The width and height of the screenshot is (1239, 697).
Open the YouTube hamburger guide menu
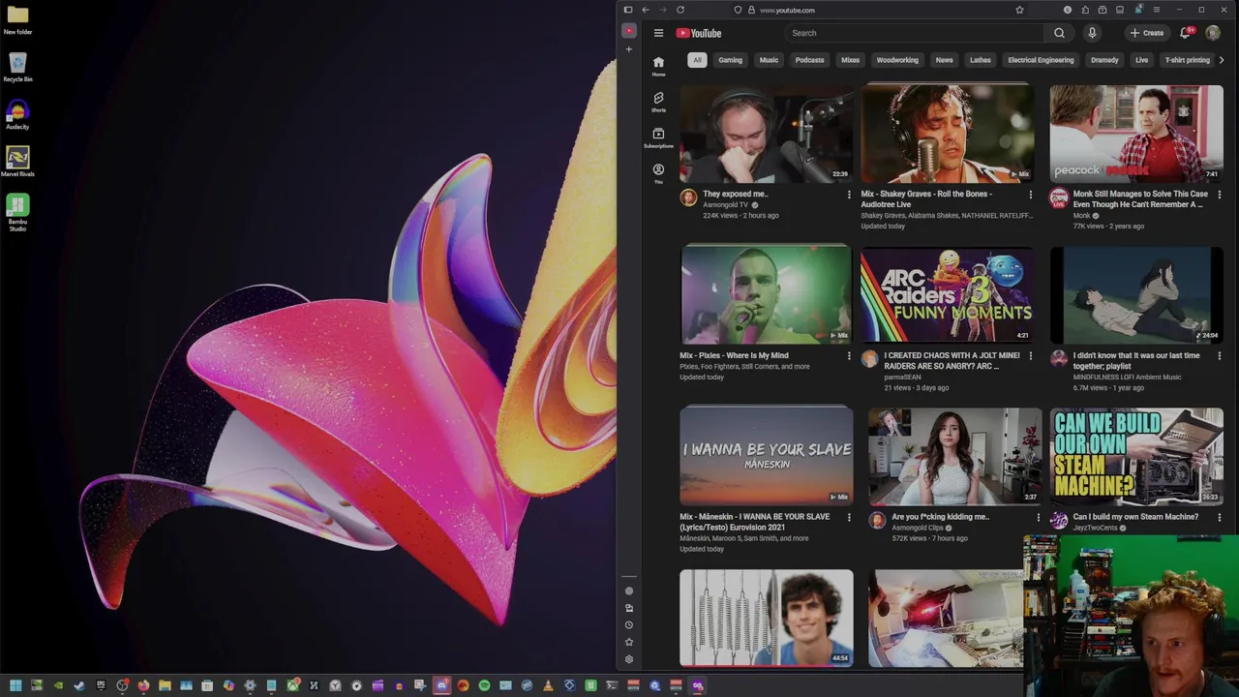tap(658, 33)
